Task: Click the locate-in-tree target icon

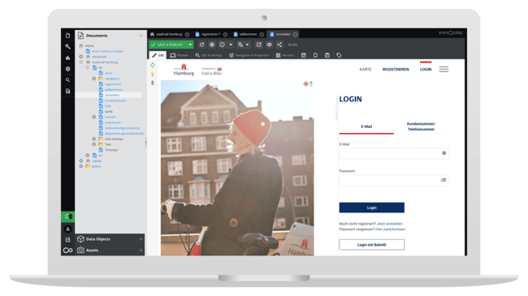Action: [x=212, y=45]
